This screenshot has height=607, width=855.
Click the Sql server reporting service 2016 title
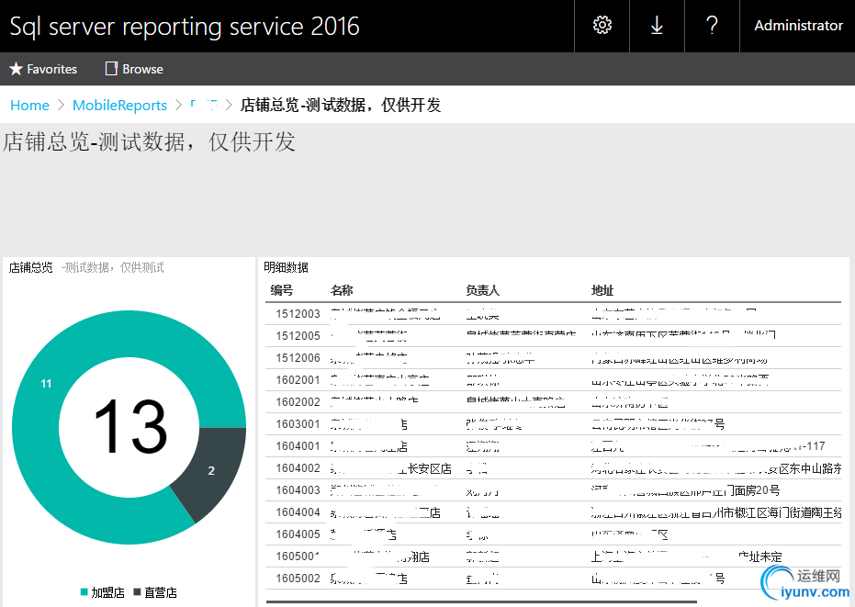[185, 27]
